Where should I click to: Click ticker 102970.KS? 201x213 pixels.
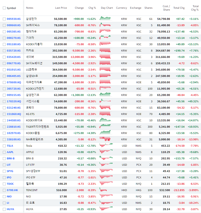click(x=14, y=133)
